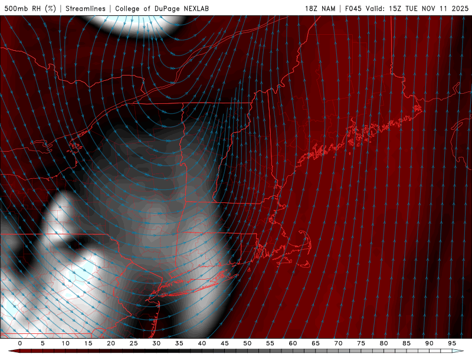Image resolution: width=472 pixels, height=354 pixels.
Task: Click the colorbar label "50"
Action: tap(247, 343)
